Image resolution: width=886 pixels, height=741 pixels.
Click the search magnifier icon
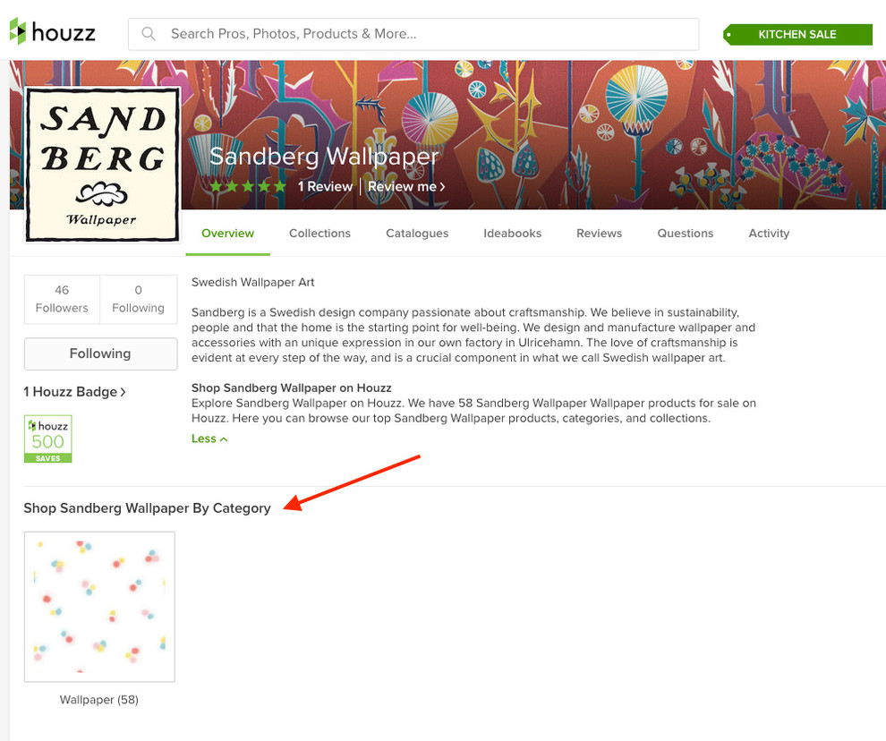click(149, 34)
